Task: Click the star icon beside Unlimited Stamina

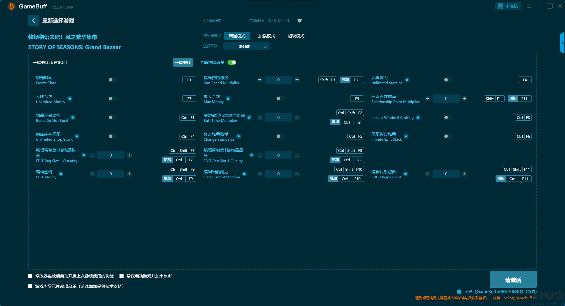Action: 407,80
